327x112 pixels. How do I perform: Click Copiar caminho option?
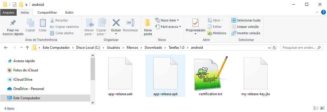64,27
